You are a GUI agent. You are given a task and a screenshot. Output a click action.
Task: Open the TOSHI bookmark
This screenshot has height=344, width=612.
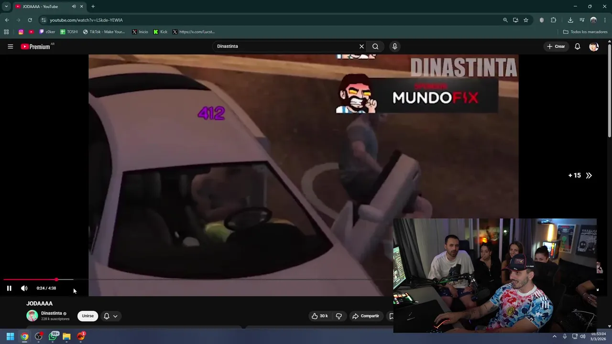pos(69,32)
